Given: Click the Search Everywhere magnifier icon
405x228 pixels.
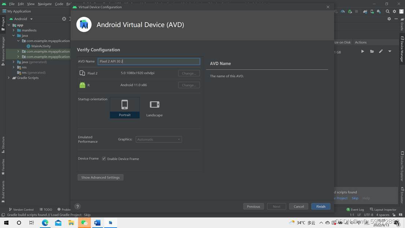Looking at the screenshot, I should (387, 11).
